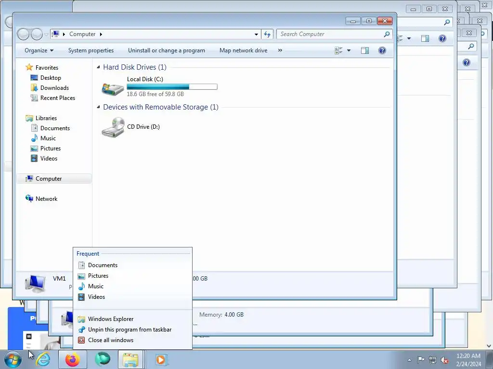Open the recent pages dropdown arrow
Image resolution: width=493 pixels, height=369 pixels.
coord(46,34)
